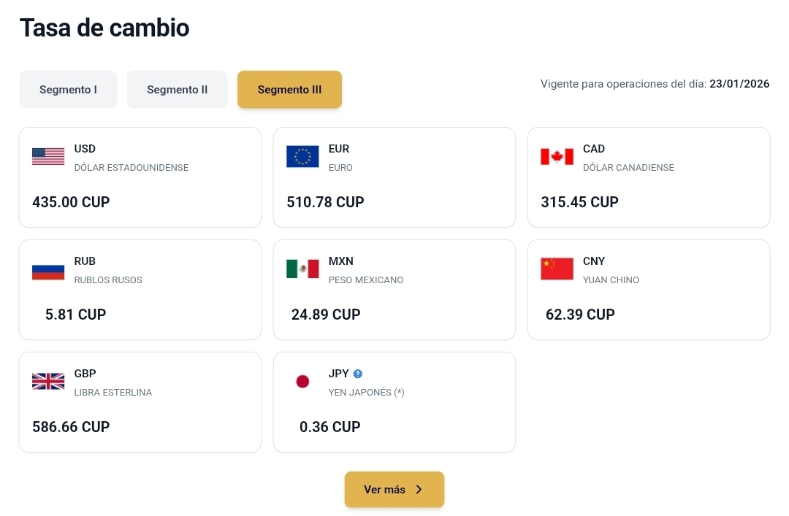
Task: Click the Tasa de cambio heading
Action: pos(104,28)
